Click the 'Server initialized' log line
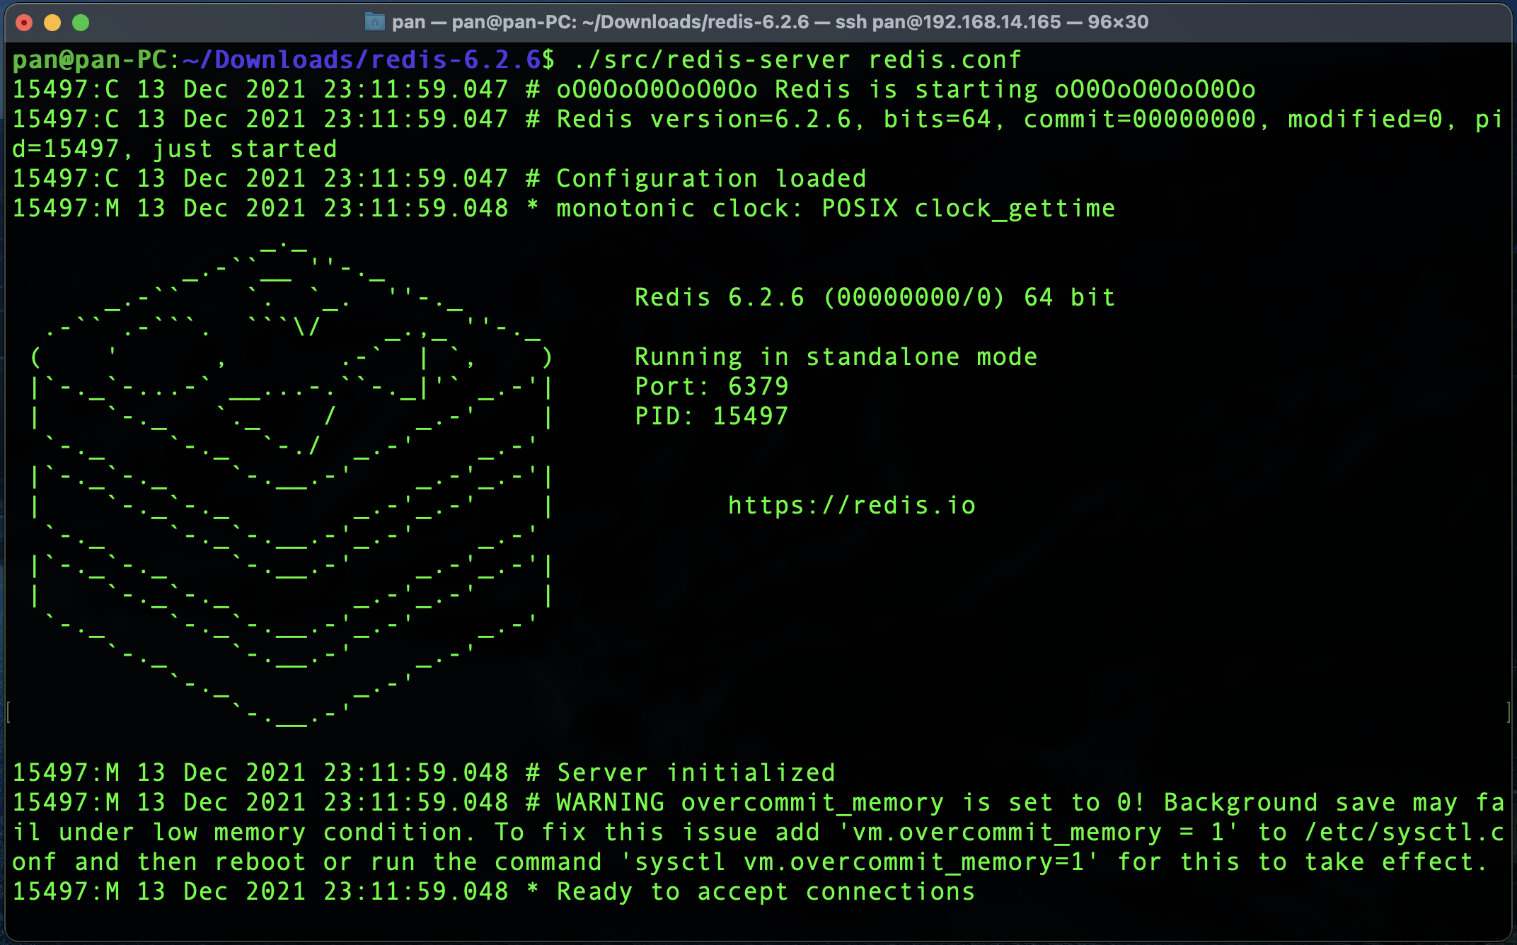The height and width of the screenshot is (945, 1517). click(x=696, y=772)
